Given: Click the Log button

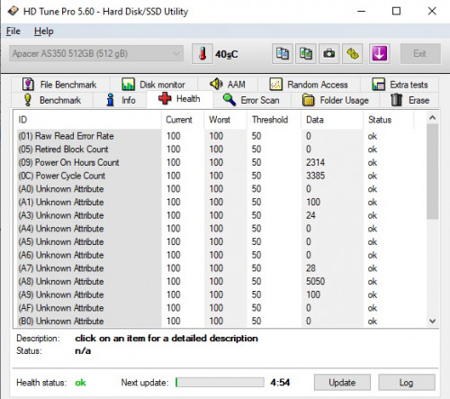Looking at the screenshot, I should coord(407,383).
